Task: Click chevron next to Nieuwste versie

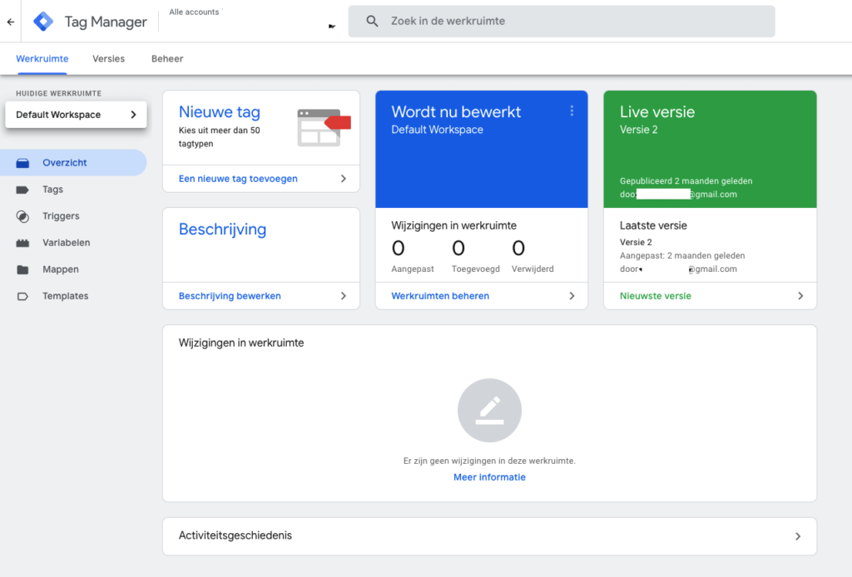Action: click(x=800, y=296)
